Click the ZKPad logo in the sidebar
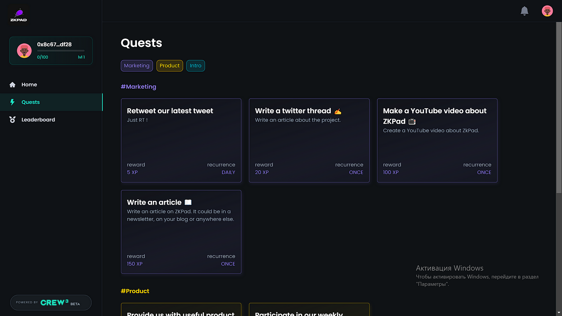The height and width of the screenshot is (316, 562). pyautogui.click(x=19, y=15)
